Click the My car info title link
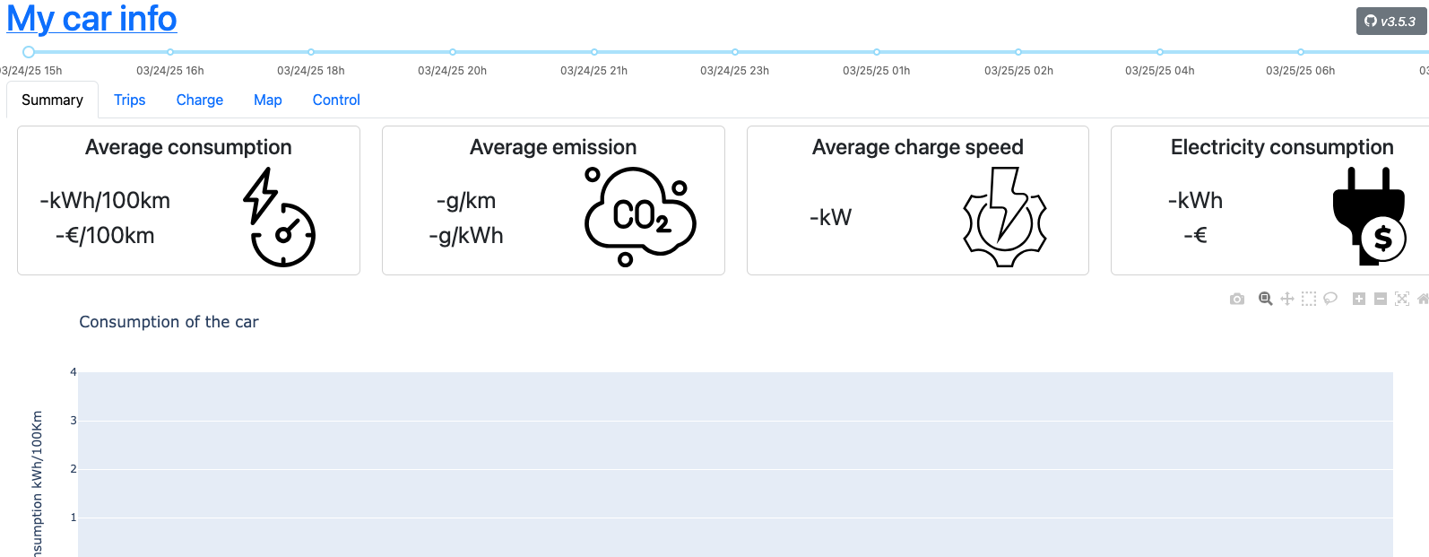The height and width of the screenshot is (557, 1429). tap(91, 19)
